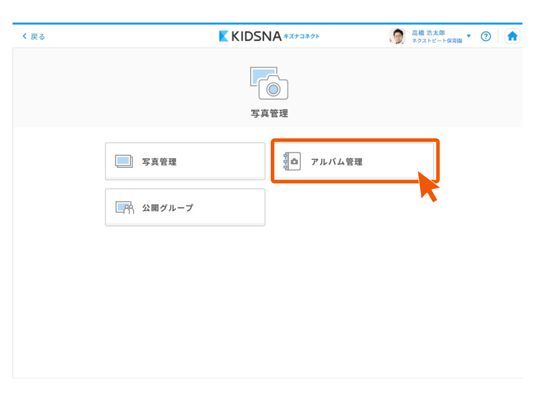Open 公開グループ by its label text
The width and height of the screenshot is (535, 401).
click(167, 208)
